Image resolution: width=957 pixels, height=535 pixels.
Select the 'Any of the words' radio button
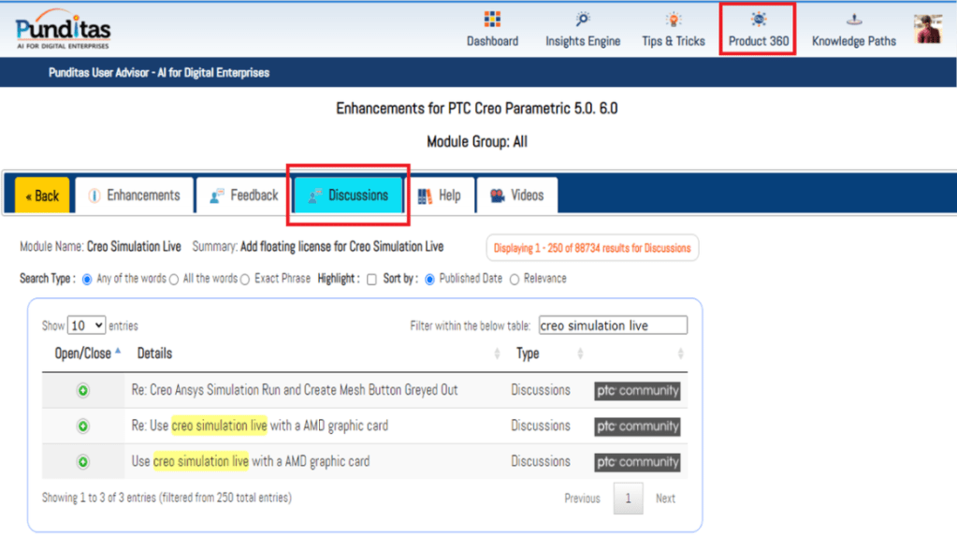point(88,279)
